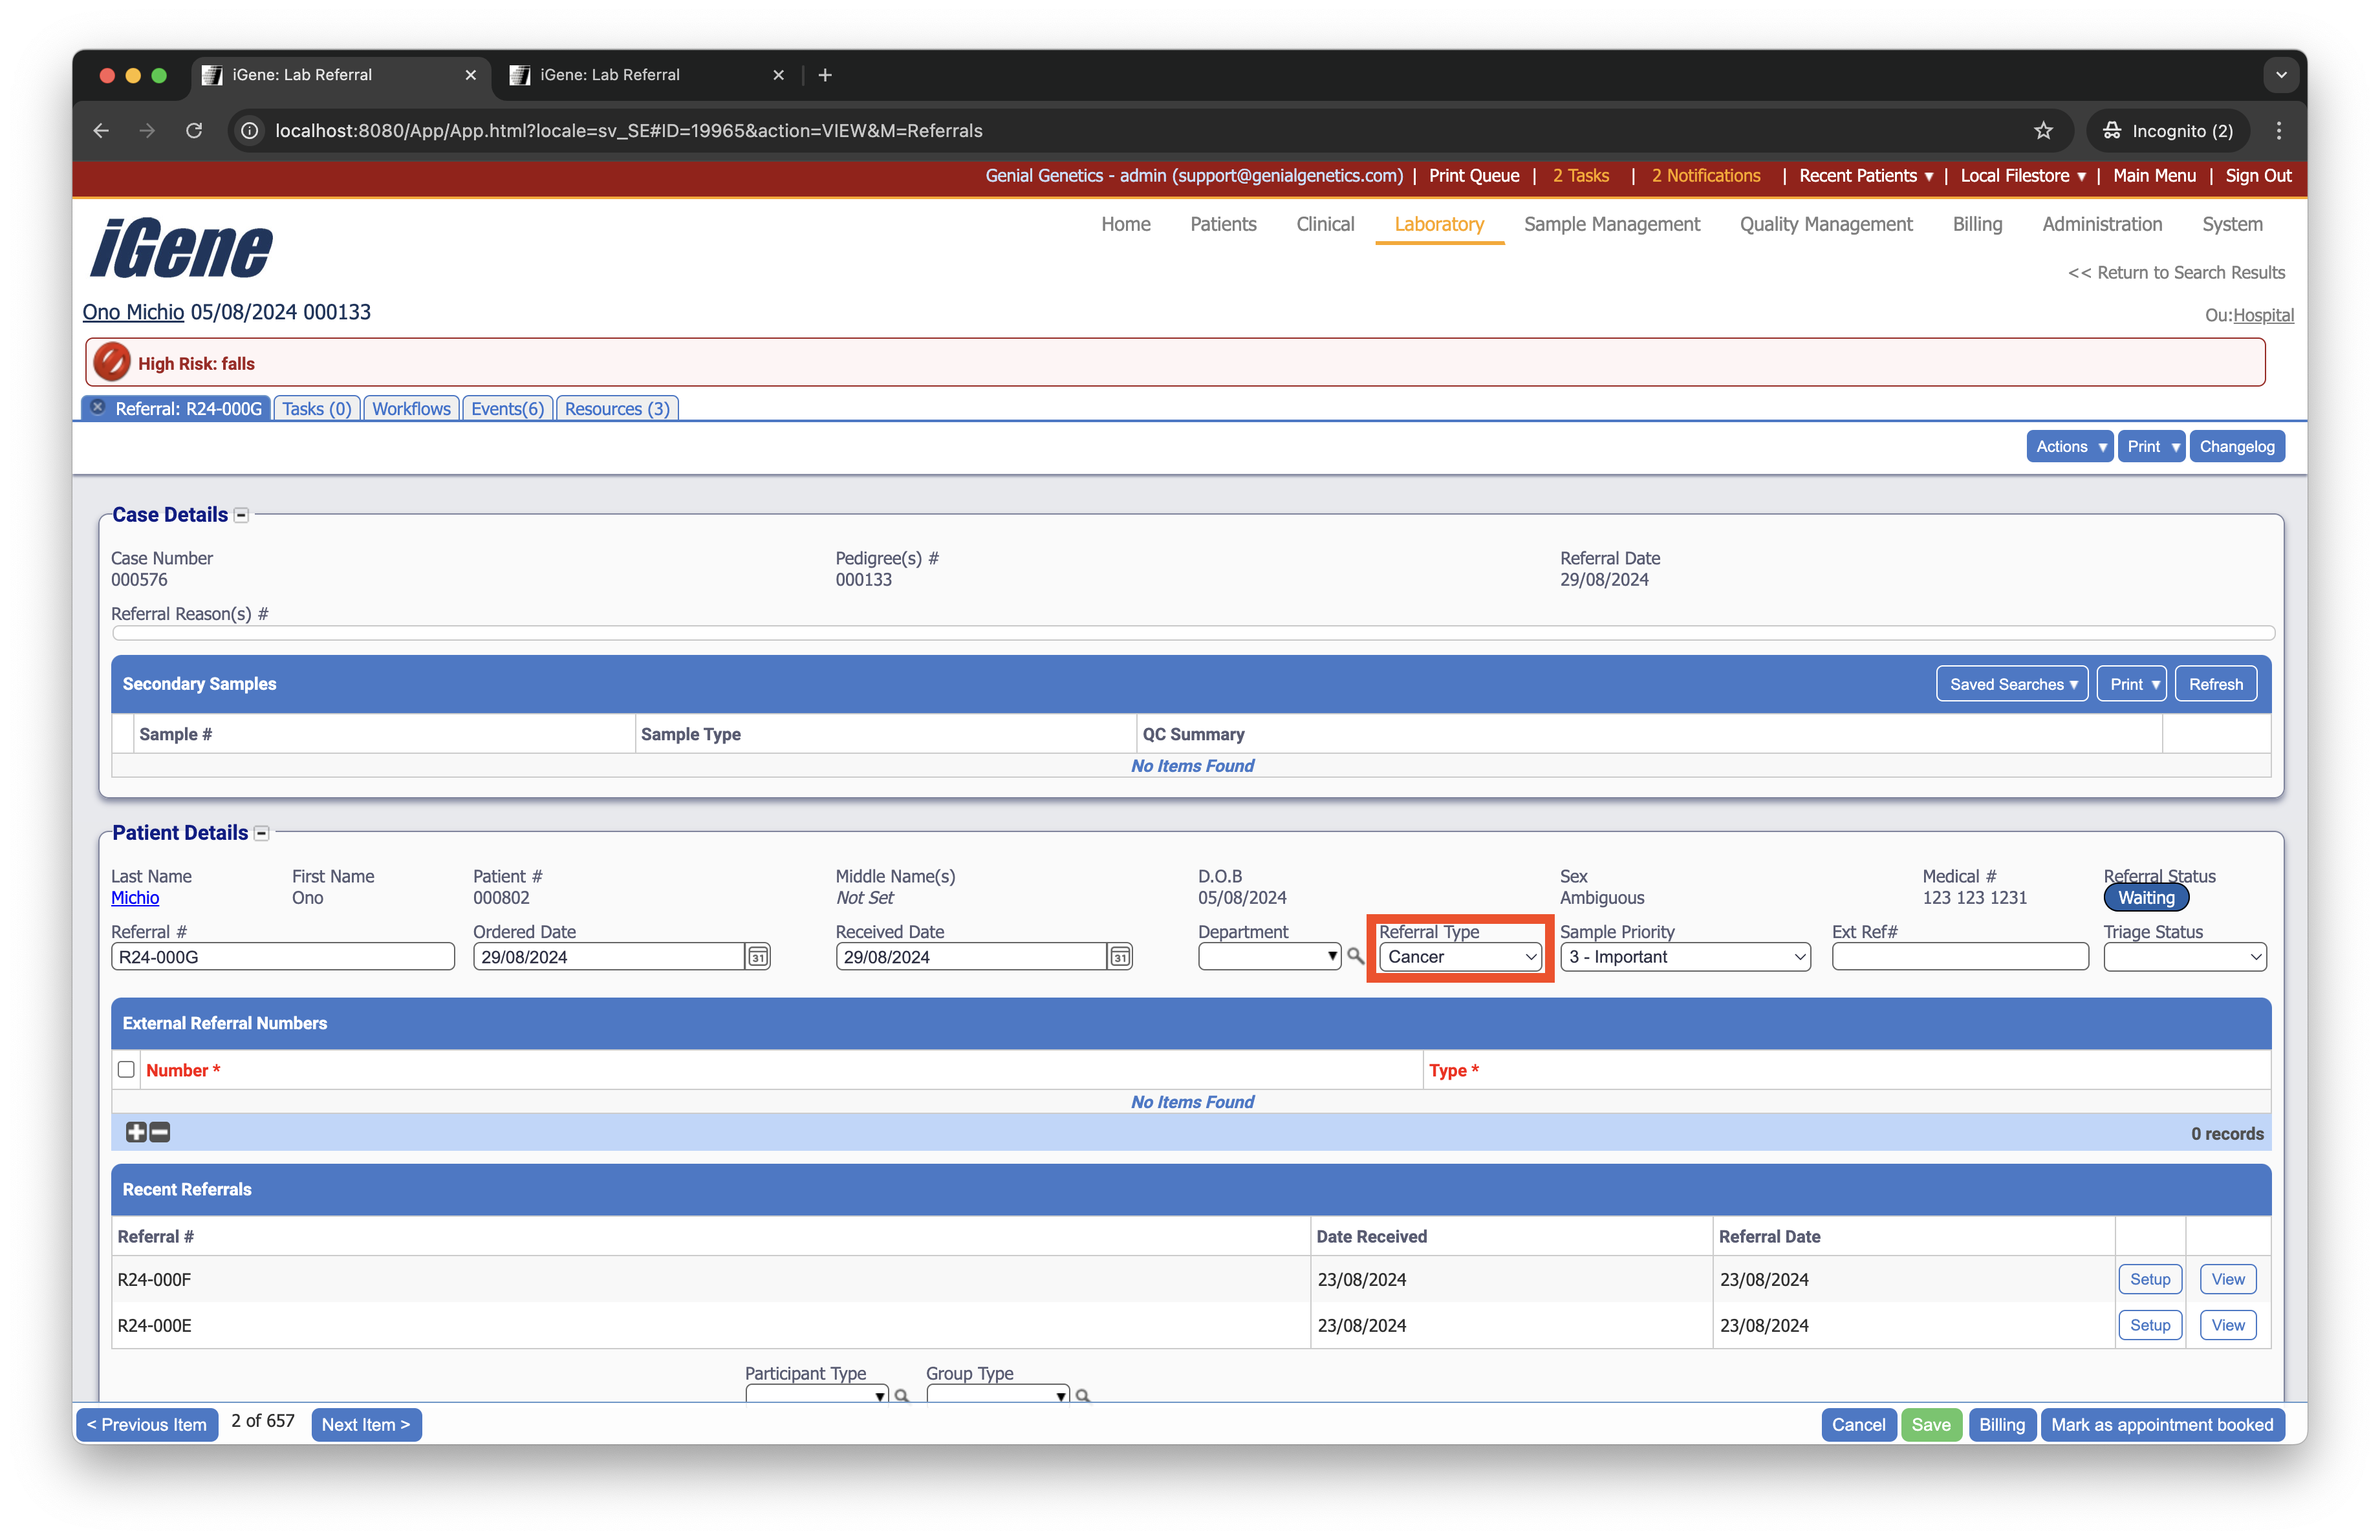Reload the page in browser
Screen dimensions: 2380x1540
[x=194, y=131]
